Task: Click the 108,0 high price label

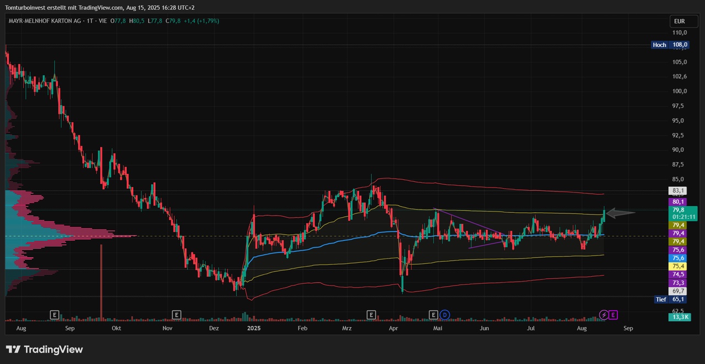Action: (x=679, y=45)
